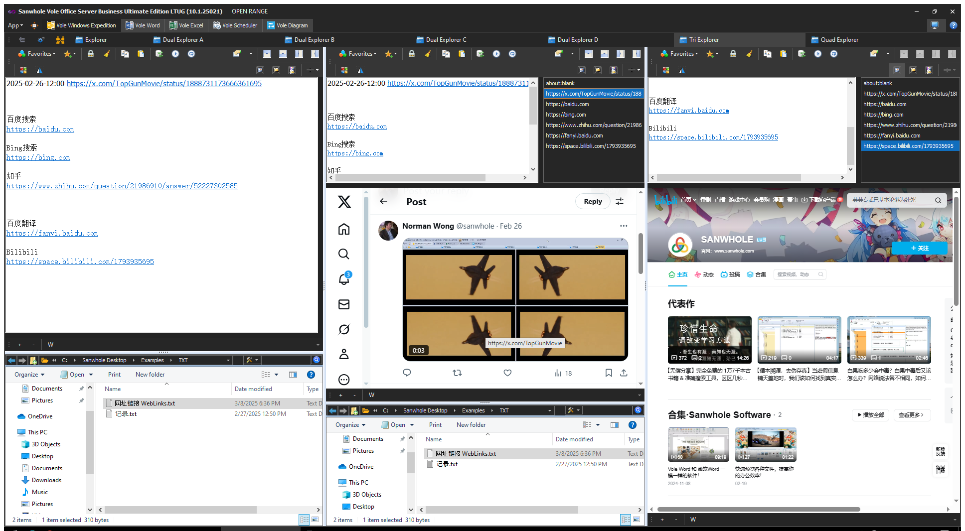The image size is (965, 531).
Task: Click the loop replay icon in right pane toolbar
Action: click(834, 54)
